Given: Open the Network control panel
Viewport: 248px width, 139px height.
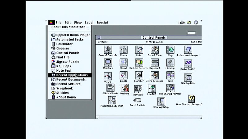Looking at the screenshot, I should [138, 89].
